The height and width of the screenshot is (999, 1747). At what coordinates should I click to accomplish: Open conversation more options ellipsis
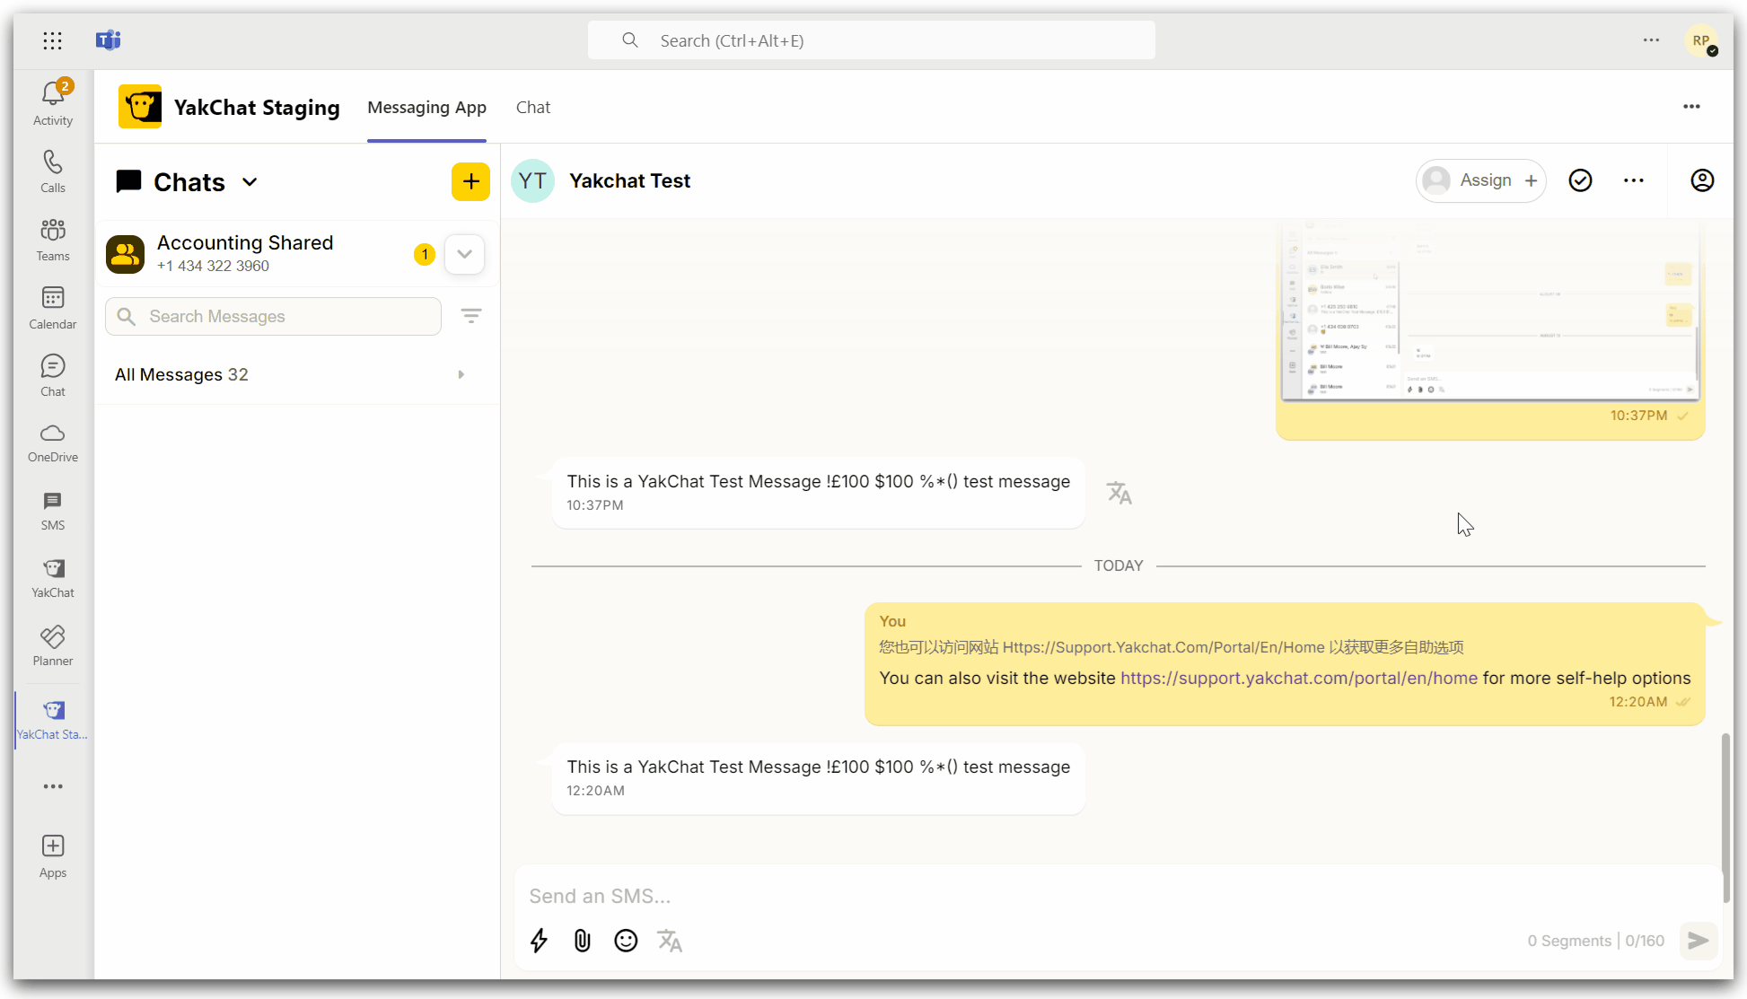(1634, 180)
